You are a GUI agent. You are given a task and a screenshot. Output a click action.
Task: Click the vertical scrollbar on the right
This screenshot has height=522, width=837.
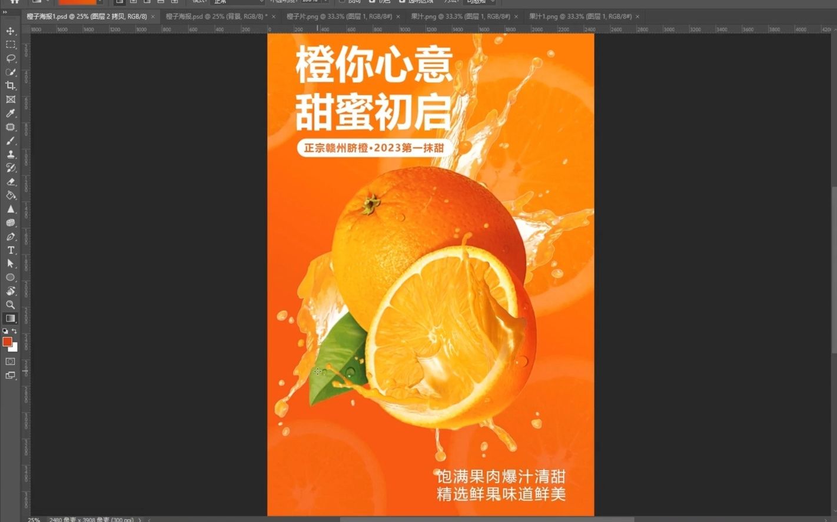click(834, 270)
